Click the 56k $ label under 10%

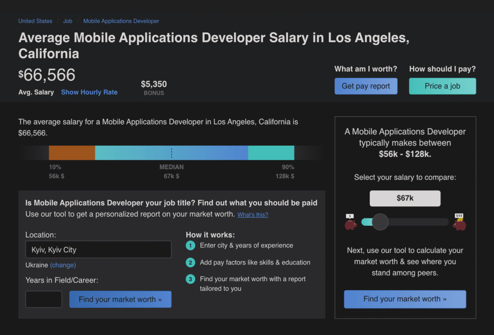click(x=56, y=176)
